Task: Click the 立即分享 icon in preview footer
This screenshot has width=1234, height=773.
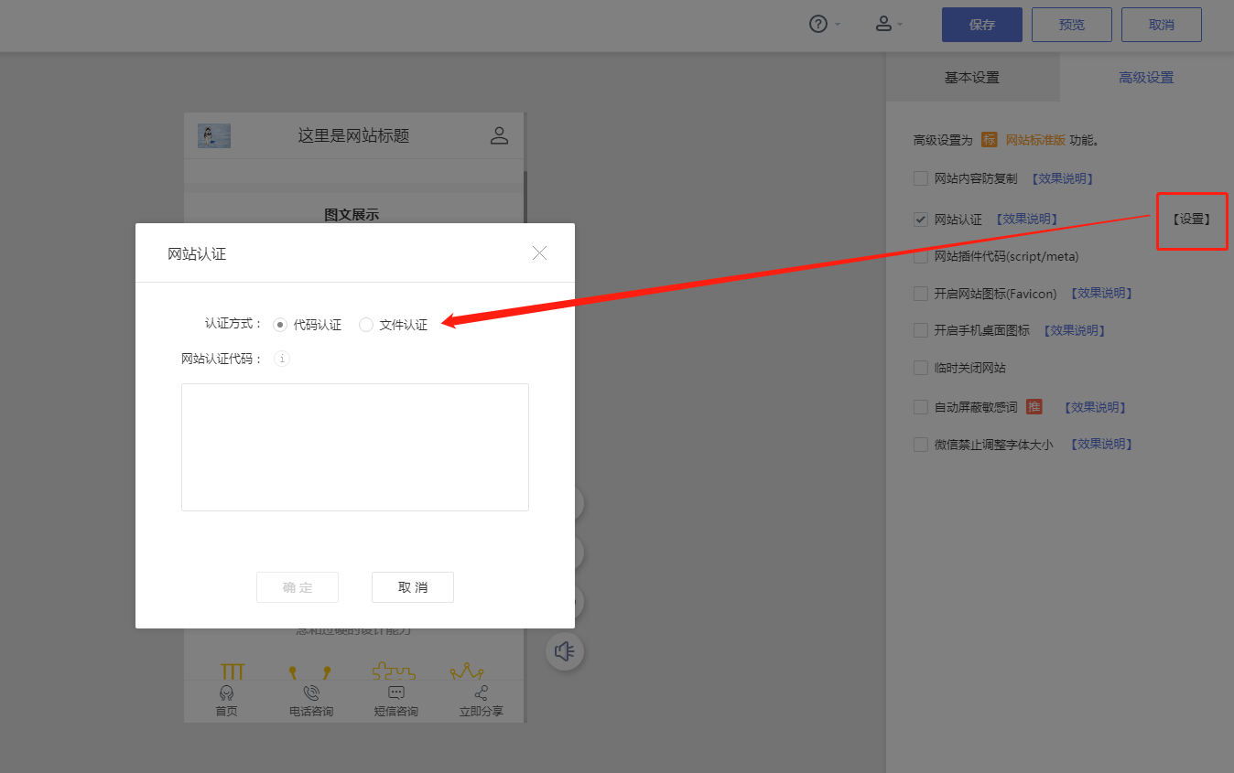Action: (x=482, y=693)
